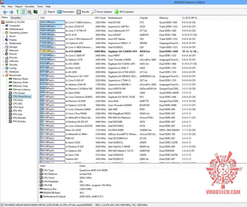Click the 22812 MPixel/s result bar

pyautogui.click(x=52, y=22)
